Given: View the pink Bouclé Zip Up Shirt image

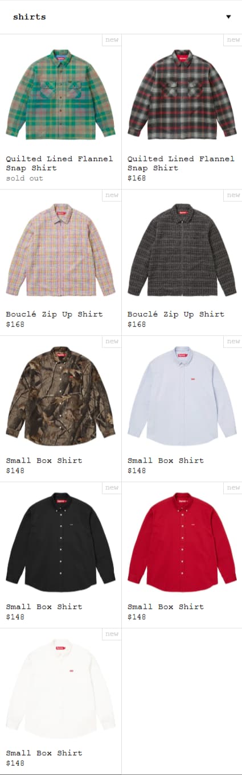Looking at the screenshot, I should pyautogui.click(x=60, y=250).
